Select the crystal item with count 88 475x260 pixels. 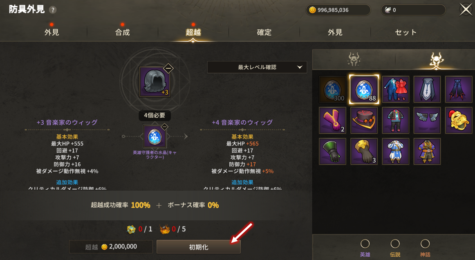click(364, 90)
